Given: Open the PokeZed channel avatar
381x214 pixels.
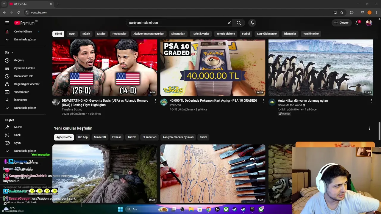Looking at the screenshot, I should tap(164, 102).
